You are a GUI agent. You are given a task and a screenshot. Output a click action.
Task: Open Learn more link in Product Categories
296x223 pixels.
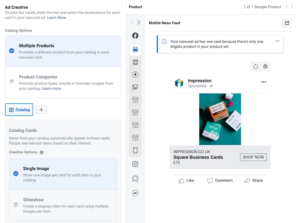pyautogui.click(x=52, y=89)
